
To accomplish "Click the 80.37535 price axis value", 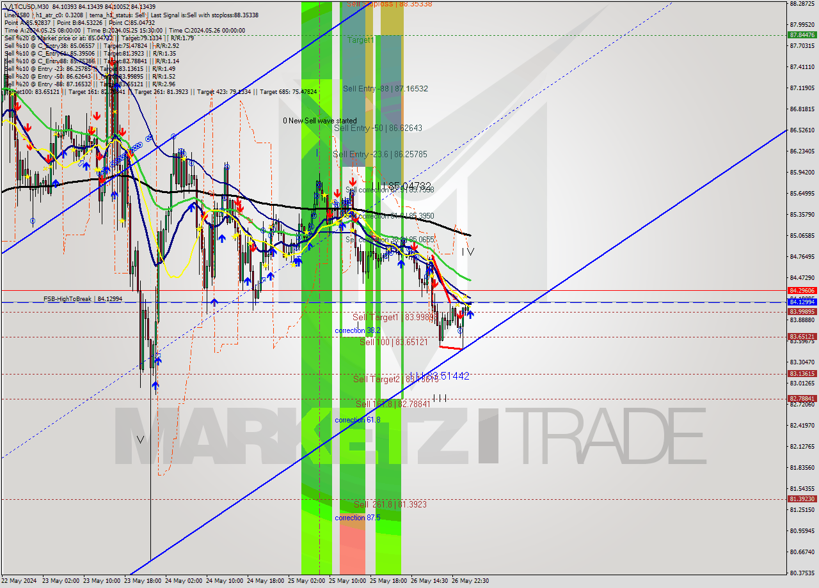I will pos(802,573).
